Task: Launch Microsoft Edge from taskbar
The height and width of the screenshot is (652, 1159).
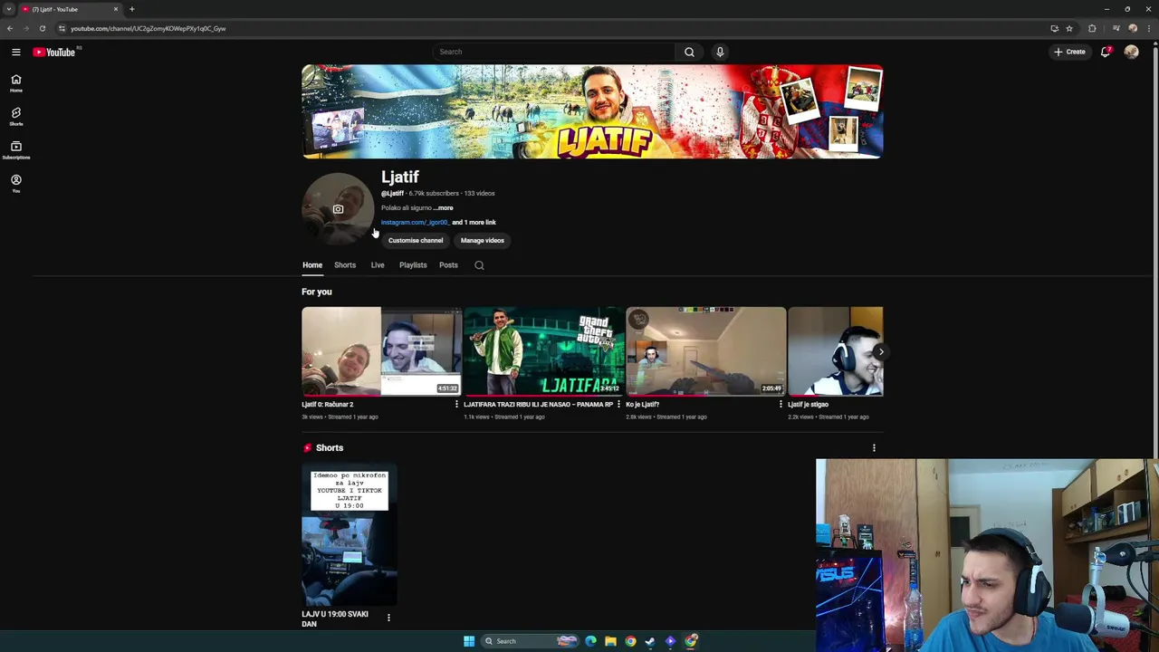Action: click(590, 641)
